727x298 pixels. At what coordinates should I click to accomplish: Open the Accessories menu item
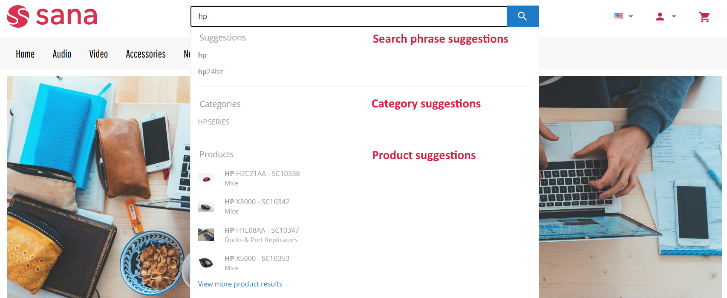click(146, 54)
